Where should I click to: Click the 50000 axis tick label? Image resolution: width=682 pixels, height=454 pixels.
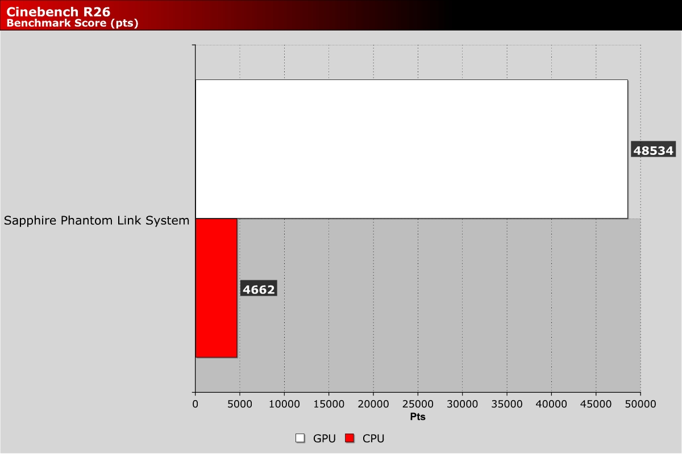[641, 403]
